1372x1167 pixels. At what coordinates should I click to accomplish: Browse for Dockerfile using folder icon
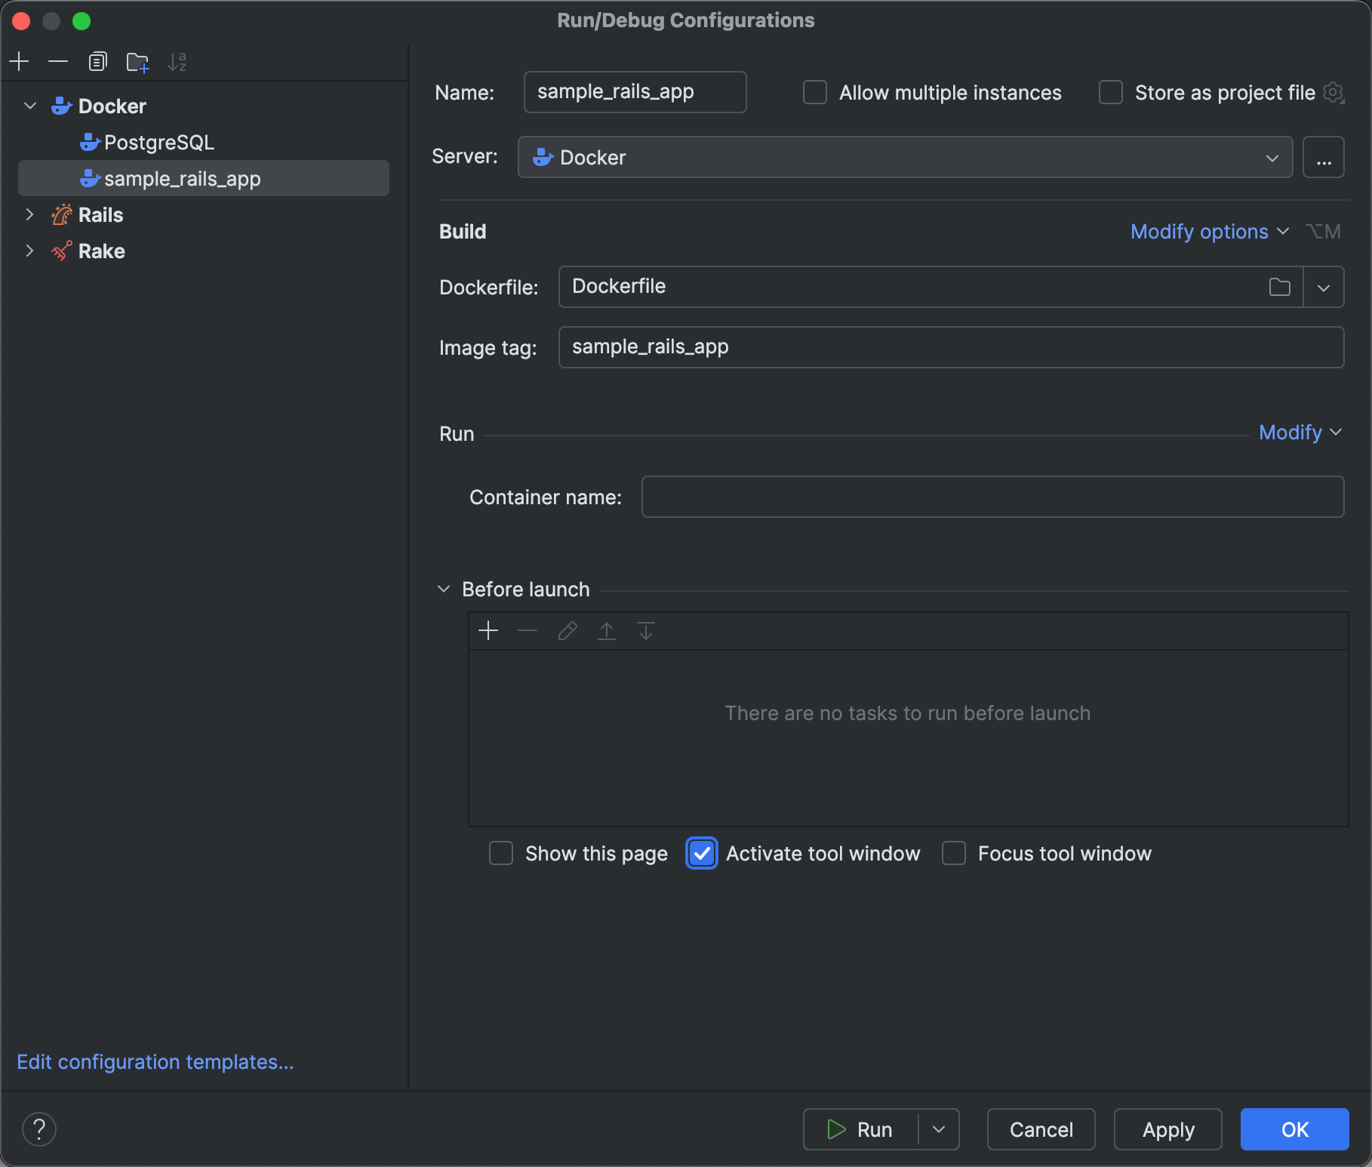coord(1280,287)
